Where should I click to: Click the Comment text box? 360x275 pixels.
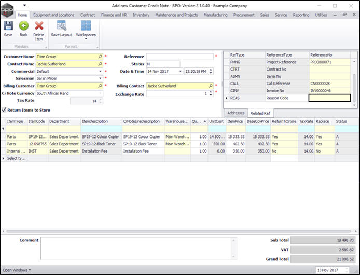click(x=139, y=249)
